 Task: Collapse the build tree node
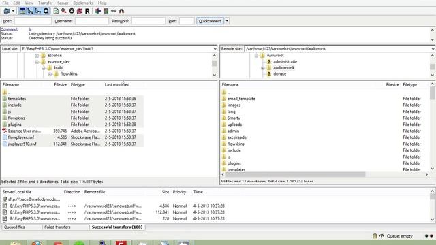pyautogui.click(x=44, y=68)
